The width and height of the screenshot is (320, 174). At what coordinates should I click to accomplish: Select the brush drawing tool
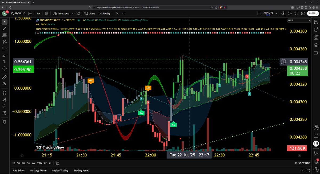click(4, 55)
